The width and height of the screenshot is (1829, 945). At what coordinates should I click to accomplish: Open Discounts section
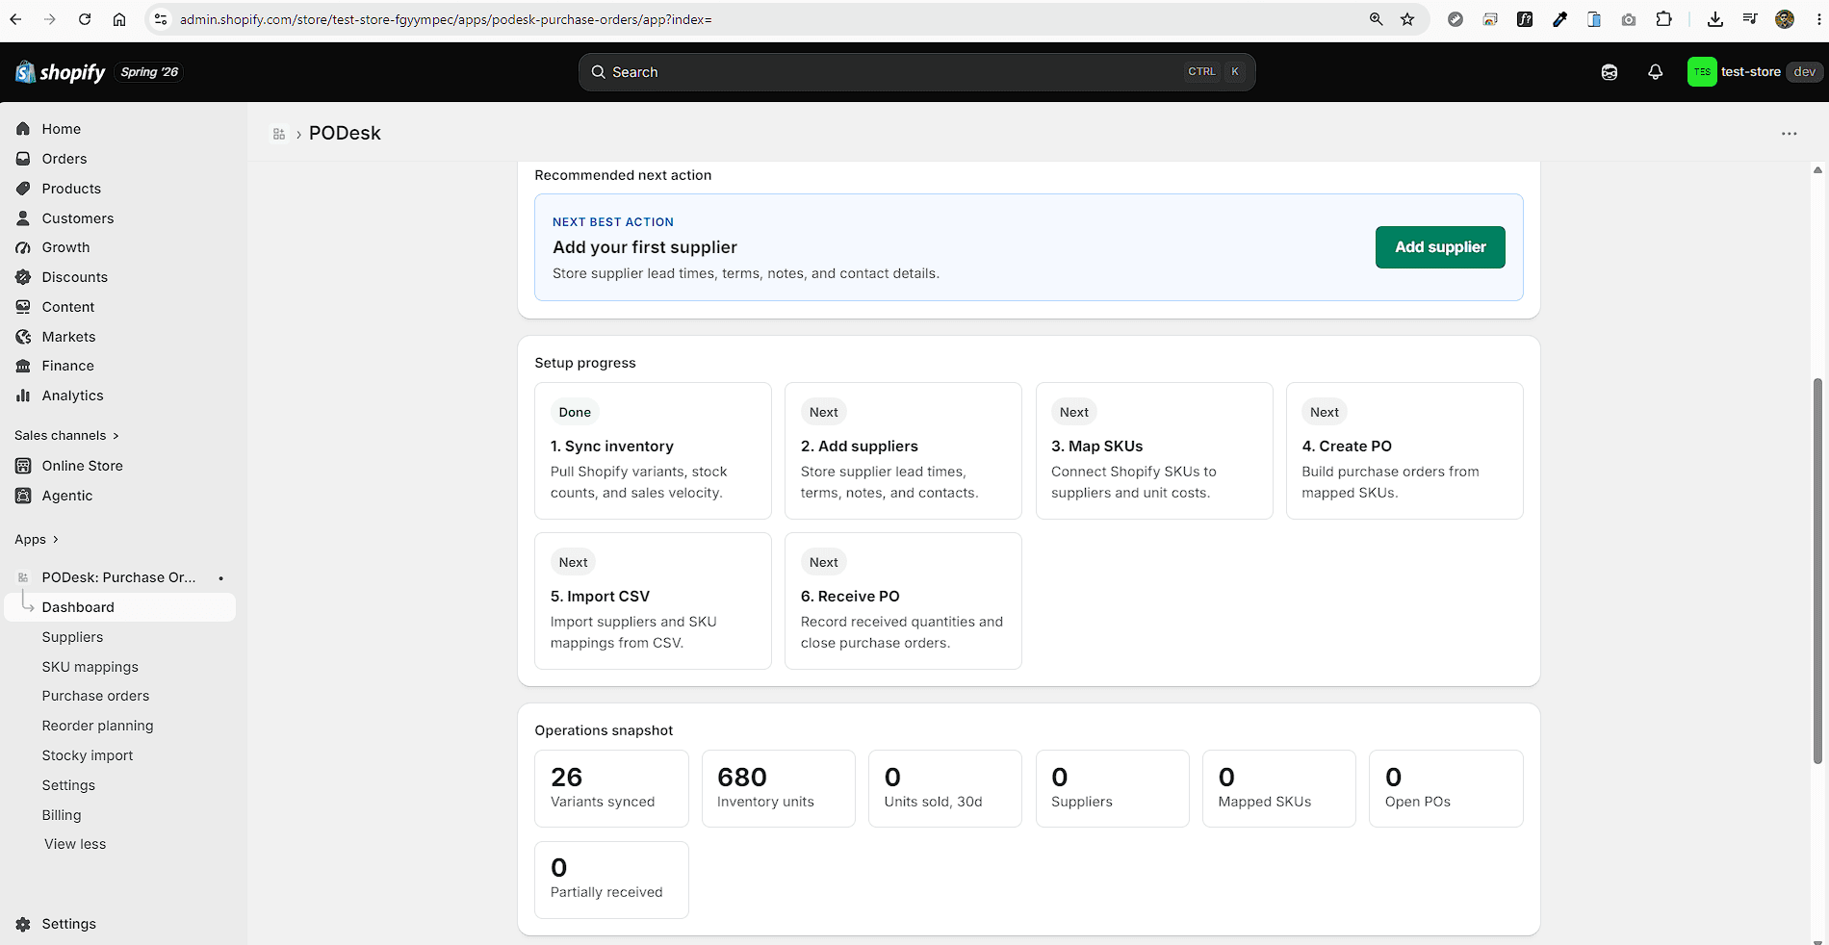[74, 277]
